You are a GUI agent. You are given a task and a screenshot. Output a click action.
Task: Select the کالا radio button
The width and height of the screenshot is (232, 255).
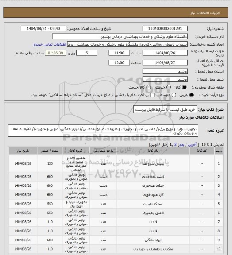(x=184, y=87)
